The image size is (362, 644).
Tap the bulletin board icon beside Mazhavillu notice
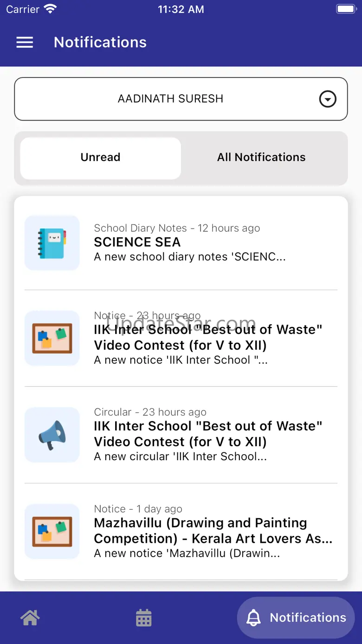(52, 532)
